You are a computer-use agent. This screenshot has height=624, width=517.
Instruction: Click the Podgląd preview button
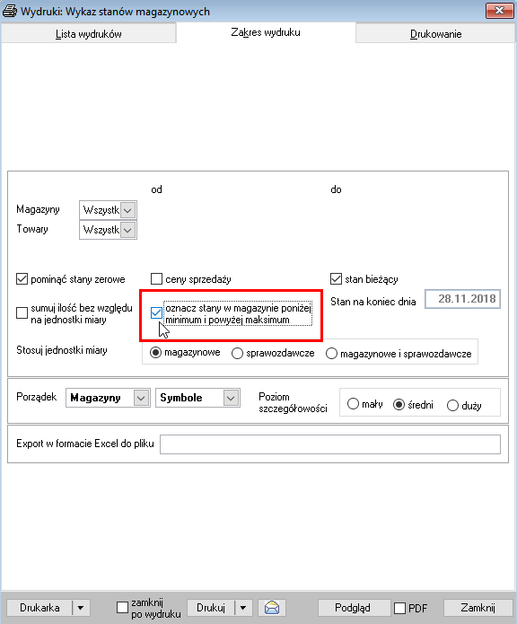353,608
